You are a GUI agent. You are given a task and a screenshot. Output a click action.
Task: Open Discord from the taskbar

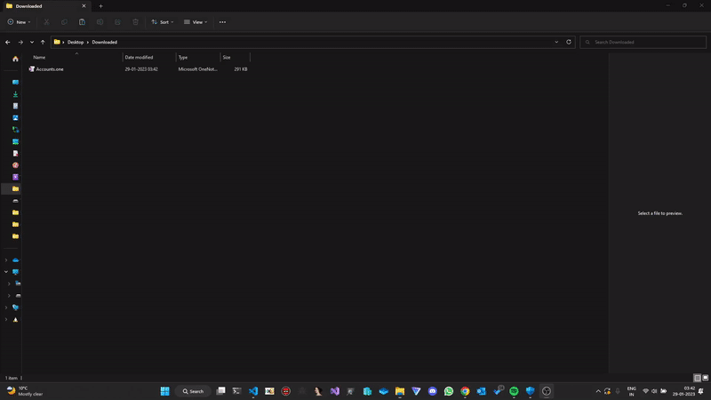click(432, 391)
